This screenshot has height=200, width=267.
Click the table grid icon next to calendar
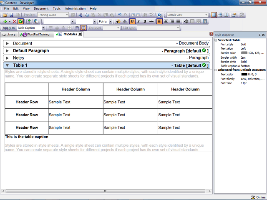(83, 28)
